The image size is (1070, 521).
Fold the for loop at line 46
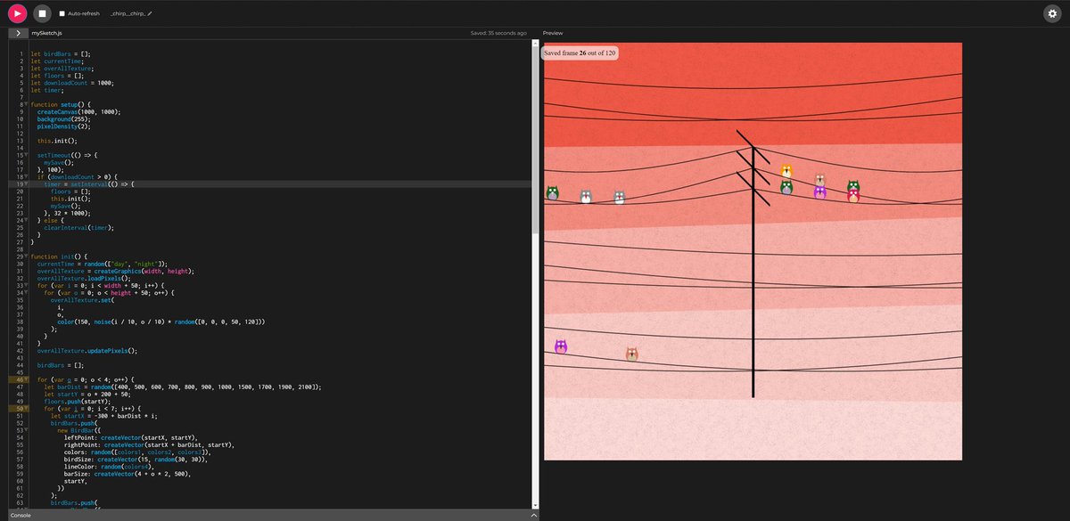pyautogui.click(x=27, y=379)
